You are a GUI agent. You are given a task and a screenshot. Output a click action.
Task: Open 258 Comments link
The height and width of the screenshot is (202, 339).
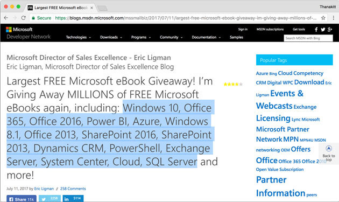73,189
